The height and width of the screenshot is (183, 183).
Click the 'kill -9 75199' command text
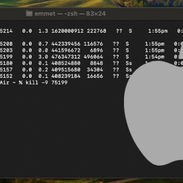47,82
